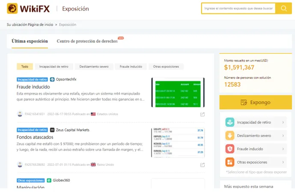Screen dimensions: 295x193
Task: Filter by Fraude inducido
Action: click(x=131, y=66)
